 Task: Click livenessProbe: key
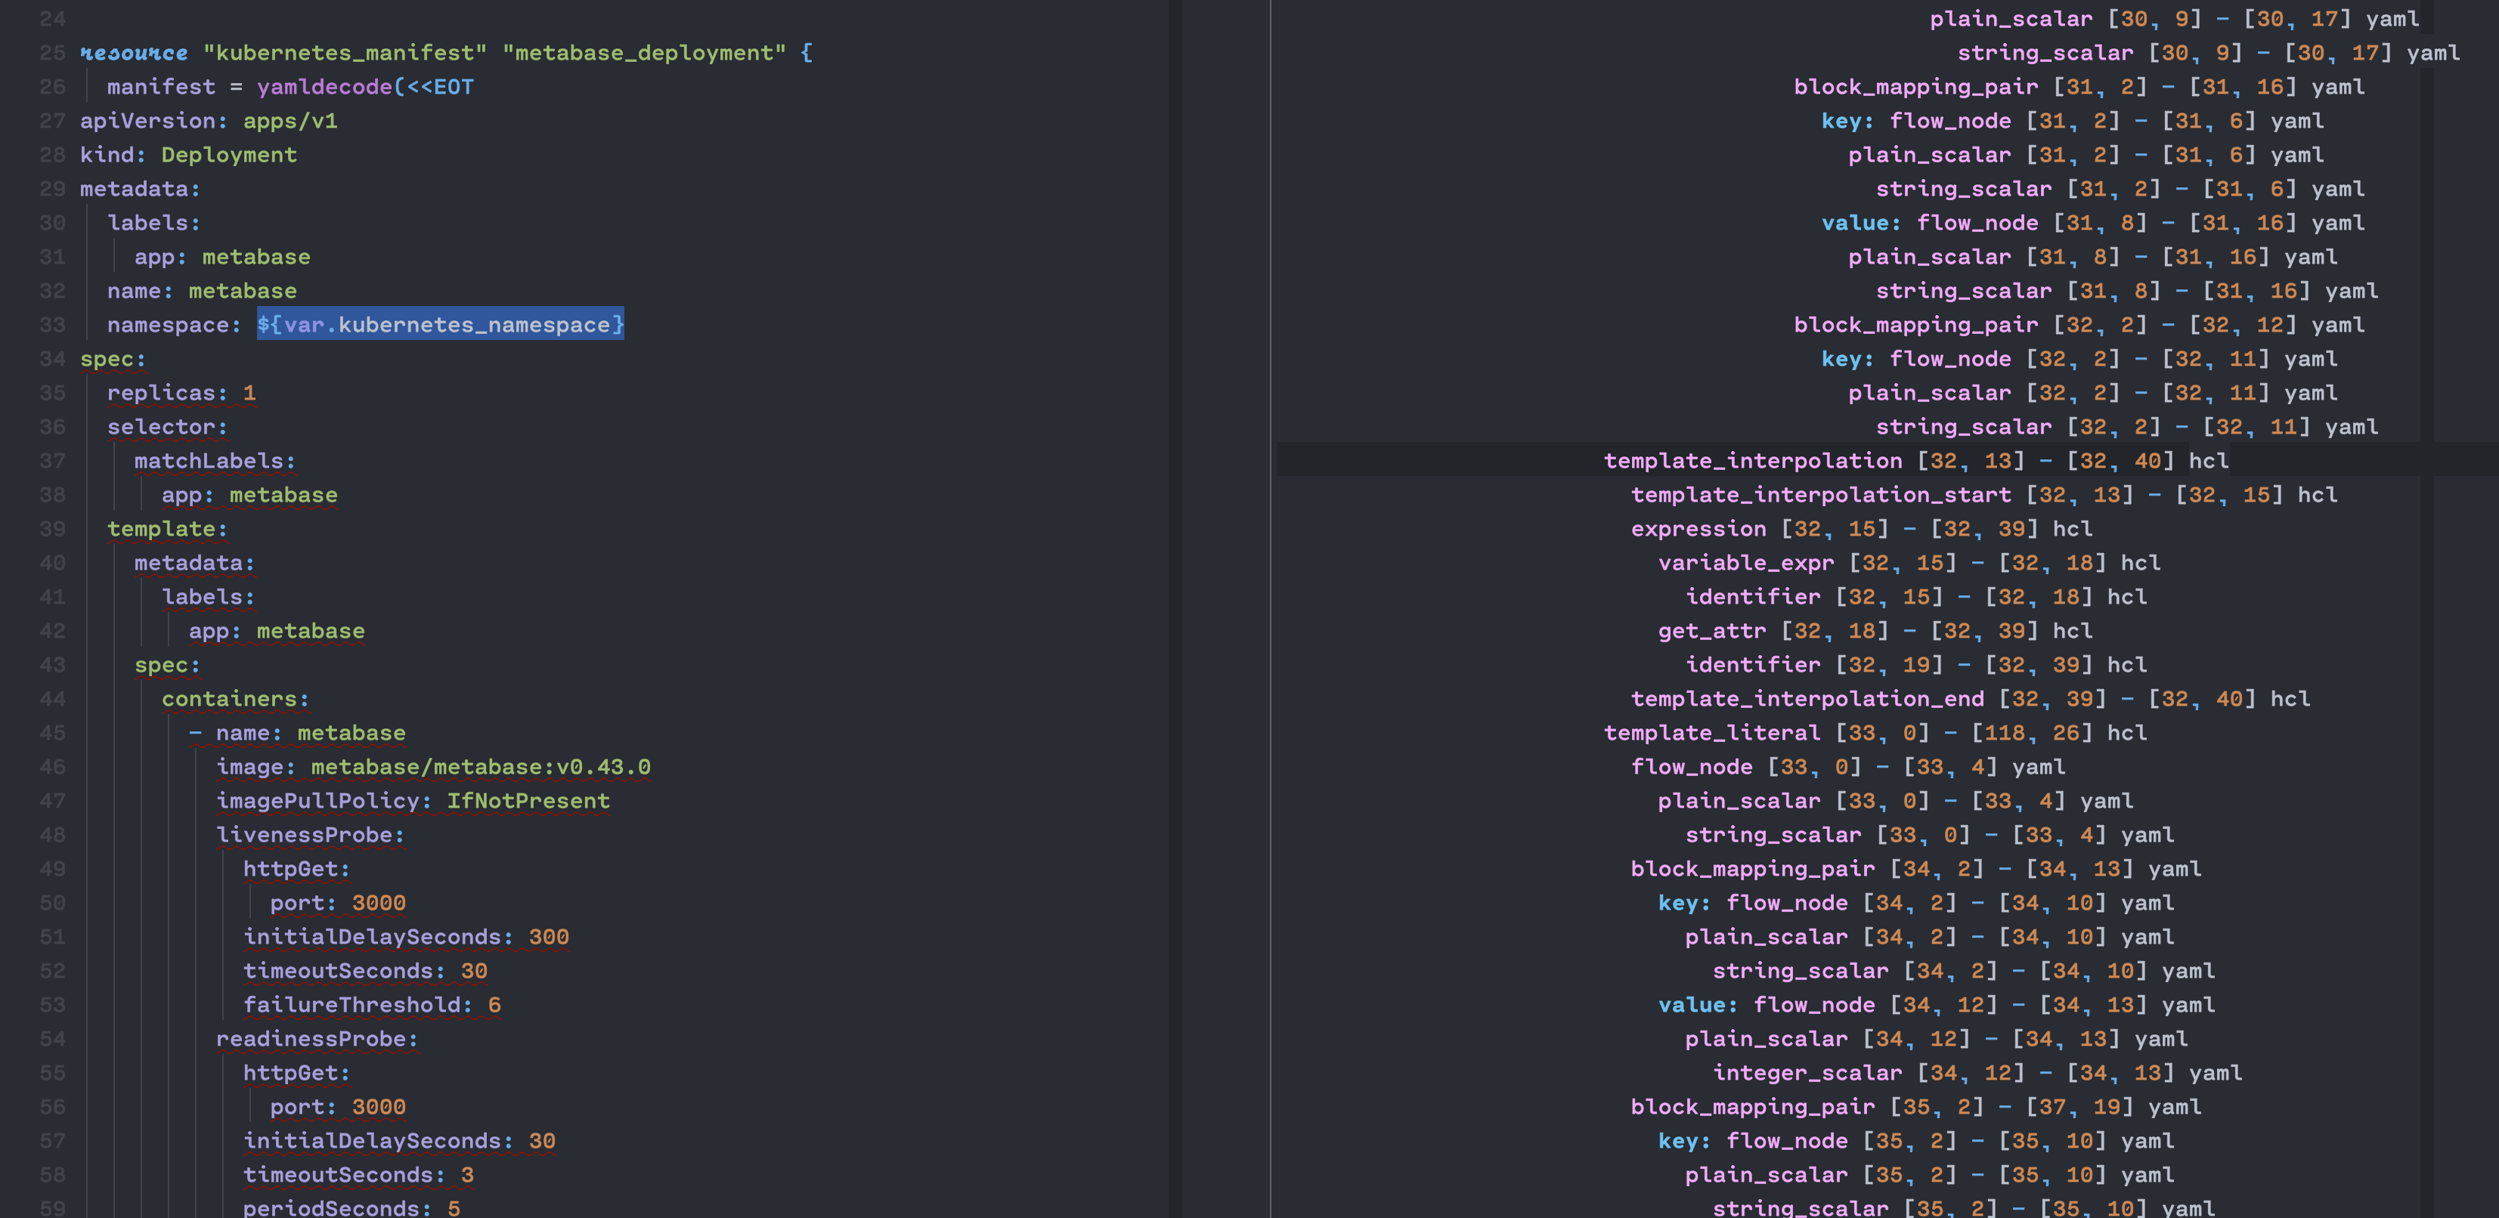tap(311, 834)
